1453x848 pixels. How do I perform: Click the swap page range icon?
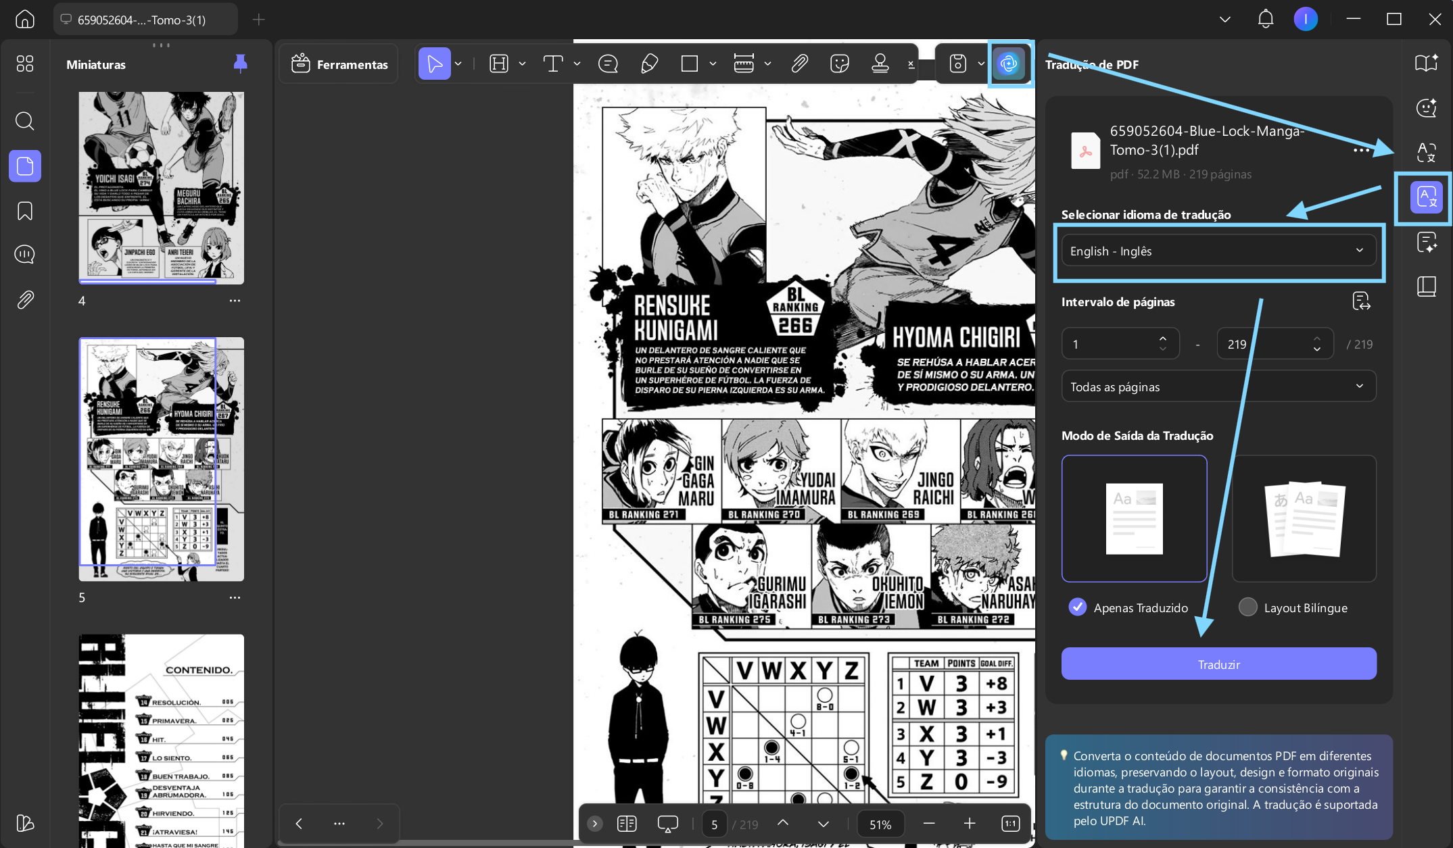1361,301
